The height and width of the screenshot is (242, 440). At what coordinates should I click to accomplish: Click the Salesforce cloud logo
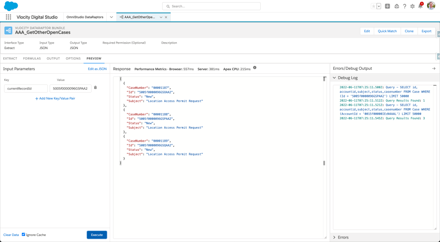pos(11,6)
